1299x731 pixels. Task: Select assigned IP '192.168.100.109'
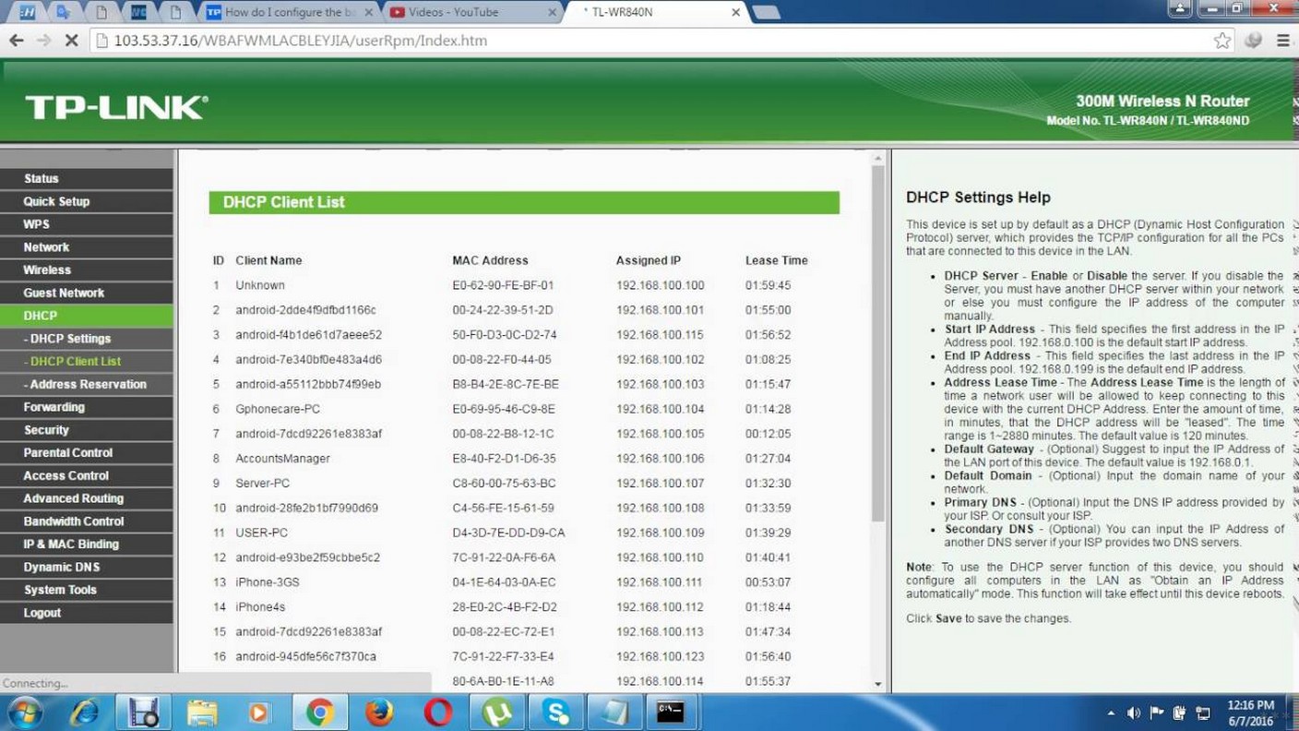[660, 533]
